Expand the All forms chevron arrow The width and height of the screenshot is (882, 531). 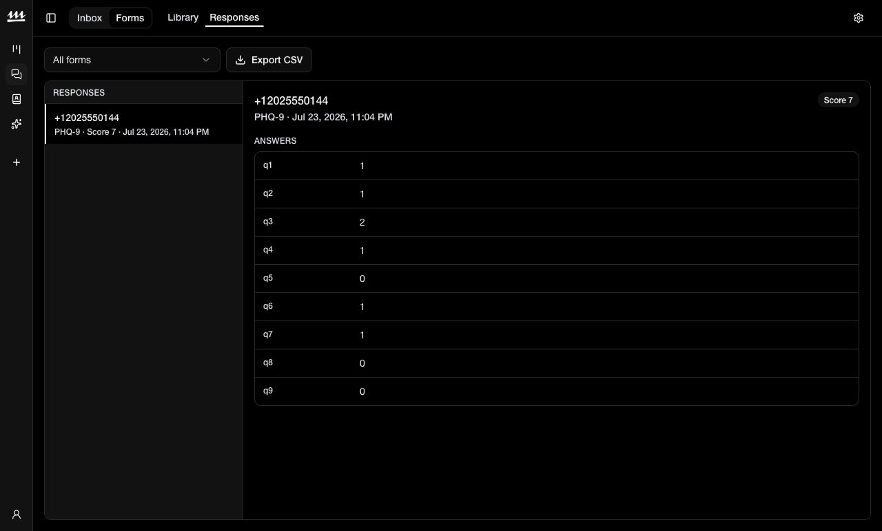coord(206,60)
